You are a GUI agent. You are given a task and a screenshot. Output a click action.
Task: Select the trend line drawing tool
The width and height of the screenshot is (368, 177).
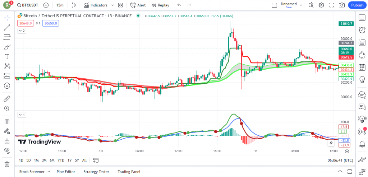tap(7, 27)
